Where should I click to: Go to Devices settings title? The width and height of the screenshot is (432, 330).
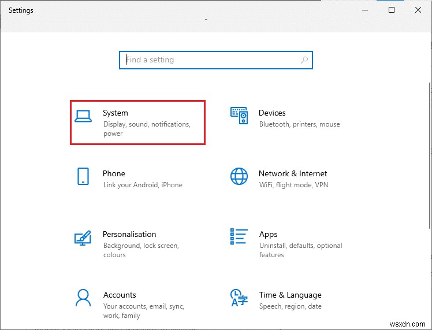coord(272,113)
